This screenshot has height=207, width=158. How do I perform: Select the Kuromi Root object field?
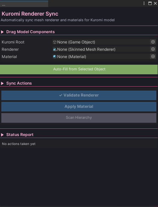101,42
